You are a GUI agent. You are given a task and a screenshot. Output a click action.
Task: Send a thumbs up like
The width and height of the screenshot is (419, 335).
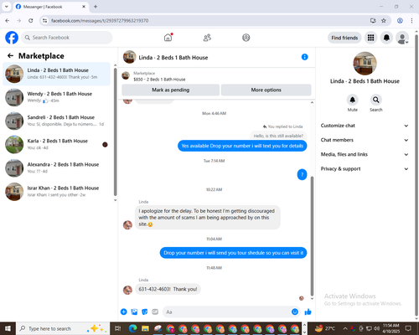[308, 312]
